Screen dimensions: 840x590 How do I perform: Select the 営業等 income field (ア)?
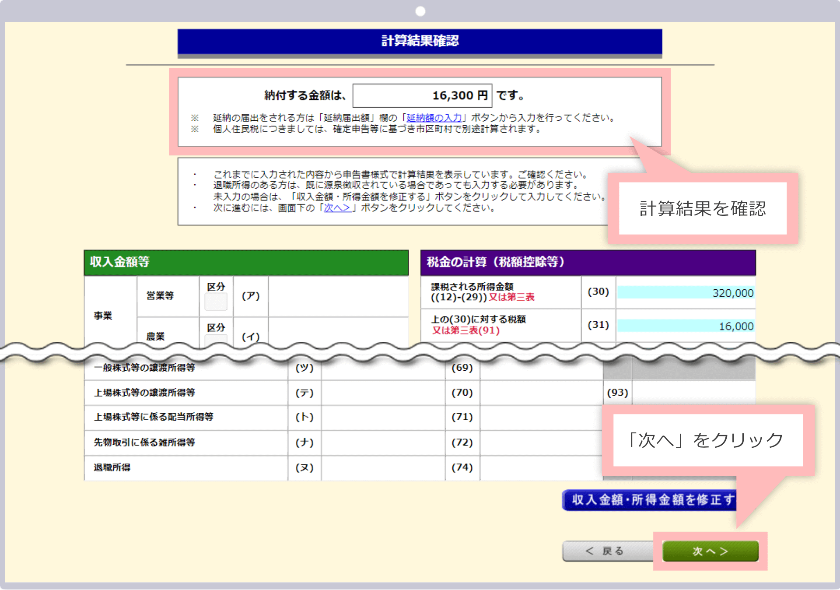coord(337,295)
